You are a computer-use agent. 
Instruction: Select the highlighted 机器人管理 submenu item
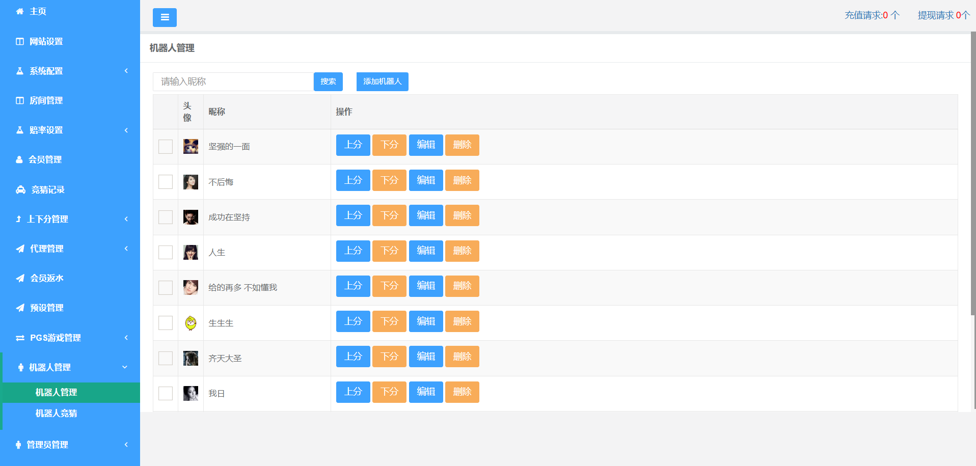[71, 392]
